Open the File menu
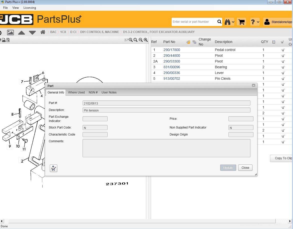This screenshot has width=293, height=229. 6,8
